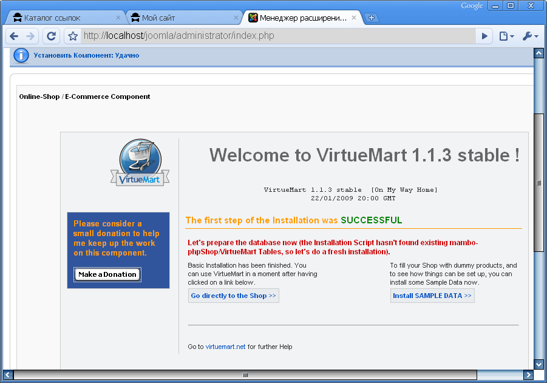Open a new tab with the plus button
Image resolution: width=547 pixels, height=383 pixels.
[371, 18]
